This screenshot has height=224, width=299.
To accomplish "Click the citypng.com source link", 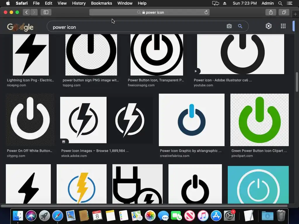I will (16, 156).
